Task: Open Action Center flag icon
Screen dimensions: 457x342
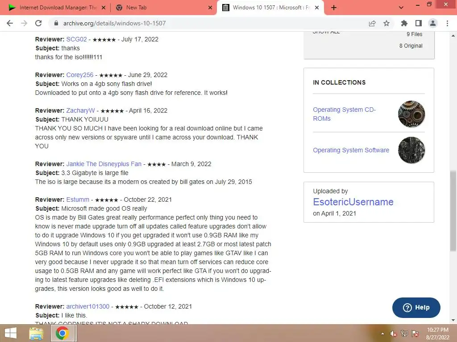Action: tap(415, 334)
